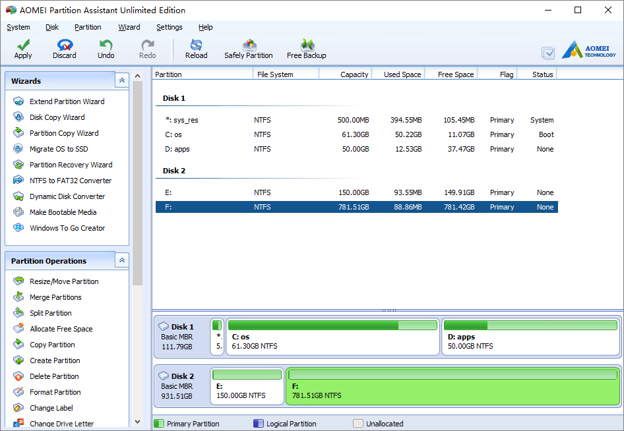Open the Wizard menu
624x431 pixels.
[x=129, y=27]
